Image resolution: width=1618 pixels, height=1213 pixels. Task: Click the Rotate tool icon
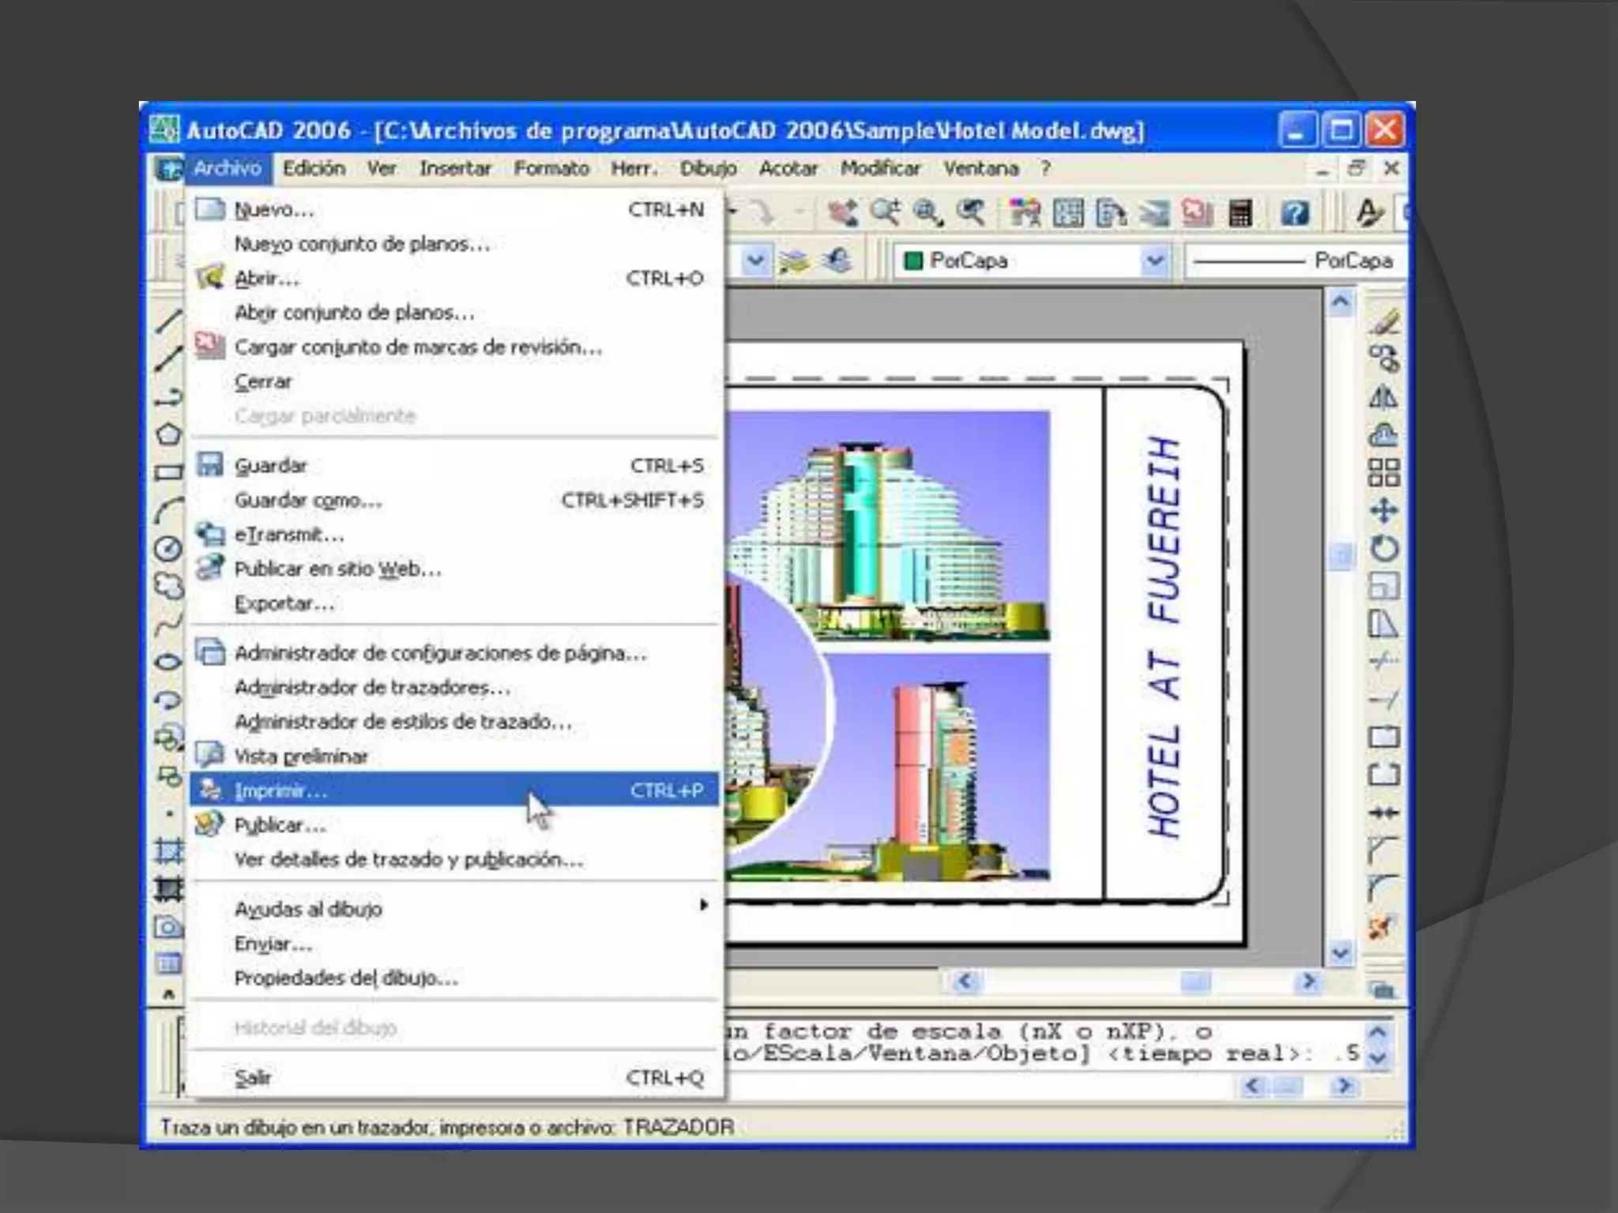1383,548
